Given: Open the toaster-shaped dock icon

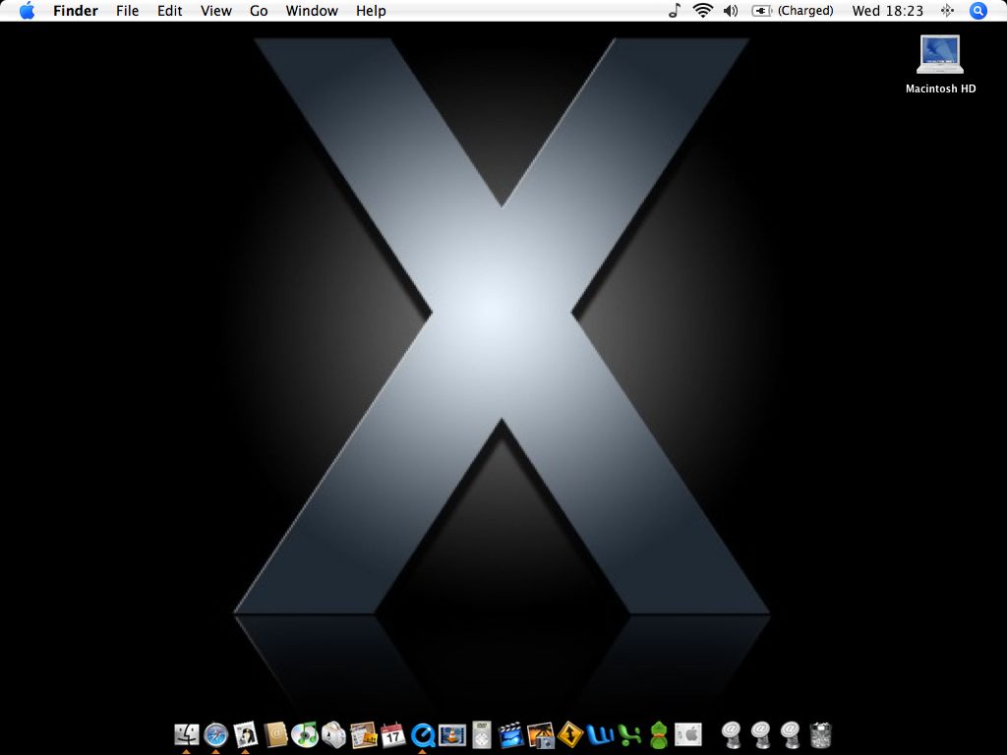Looking at the screenshot, I should (334, 734).
